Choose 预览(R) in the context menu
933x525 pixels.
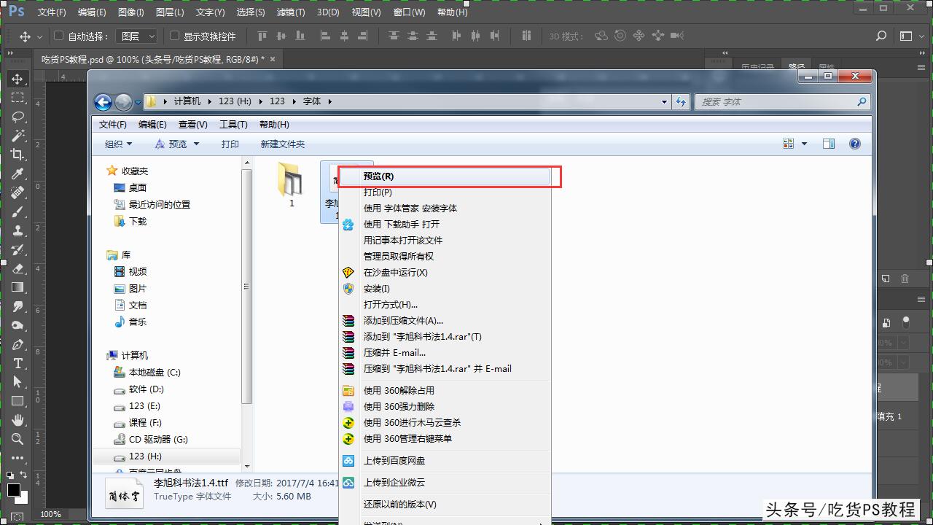(445, 176)
